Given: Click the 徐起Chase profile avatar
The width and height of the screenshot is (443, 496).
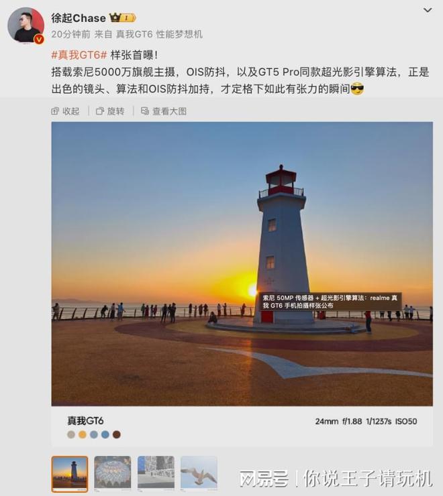Looking at the screenshot, I should (26, 25).
